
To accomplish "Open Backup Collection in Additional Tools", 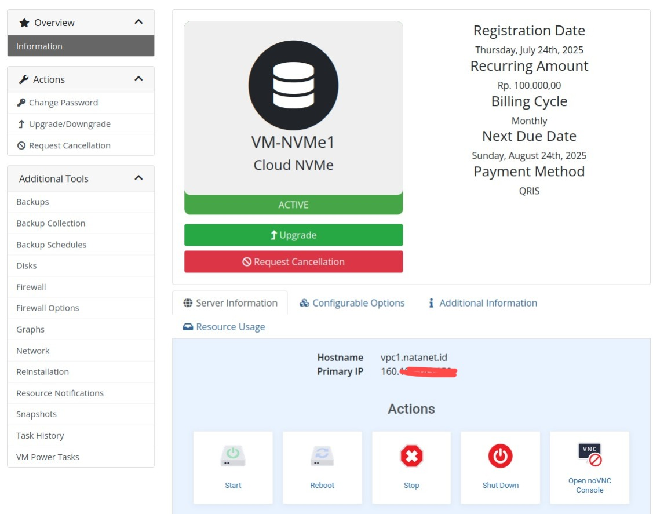I will coord(81,223).
